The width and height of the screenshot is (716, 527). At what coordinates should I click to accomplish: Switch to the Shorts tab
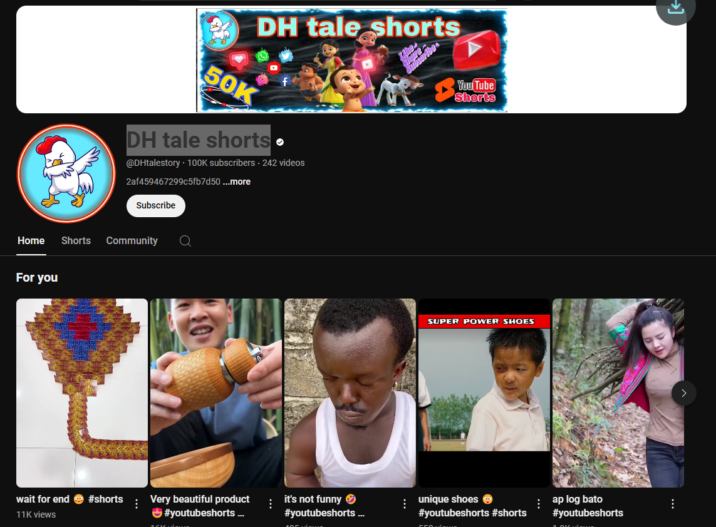point(76,240)
